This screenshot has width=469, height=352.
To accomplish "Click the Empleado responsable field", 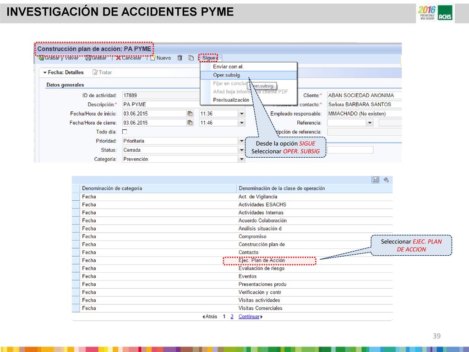I will (x=364, y=114).
